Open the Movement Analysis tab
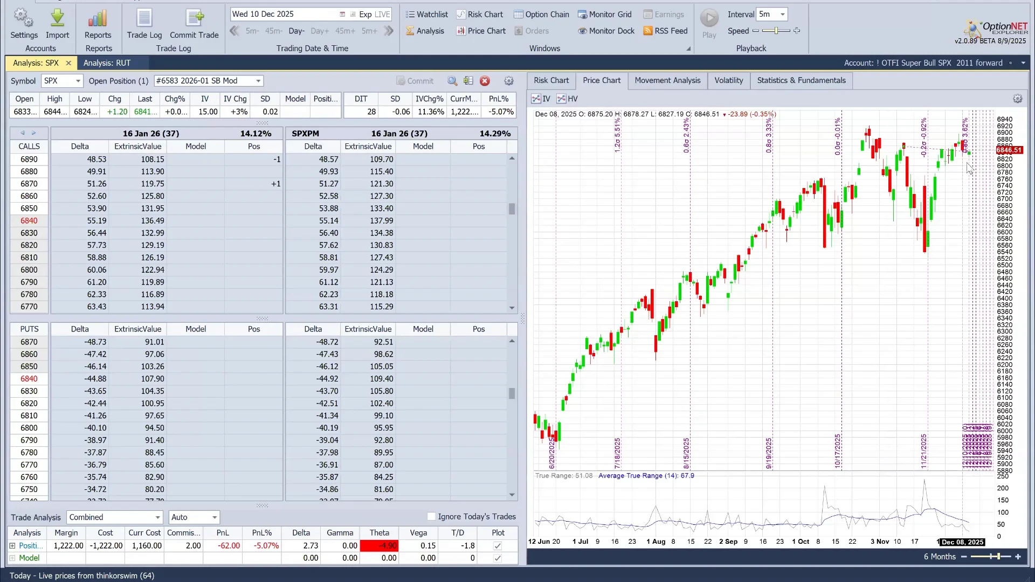 [x=667, y=80]
